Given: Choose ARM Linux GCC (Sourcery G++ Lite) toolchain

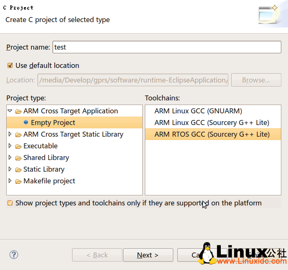Looking at the screenshot, I should tap(212, 122).
